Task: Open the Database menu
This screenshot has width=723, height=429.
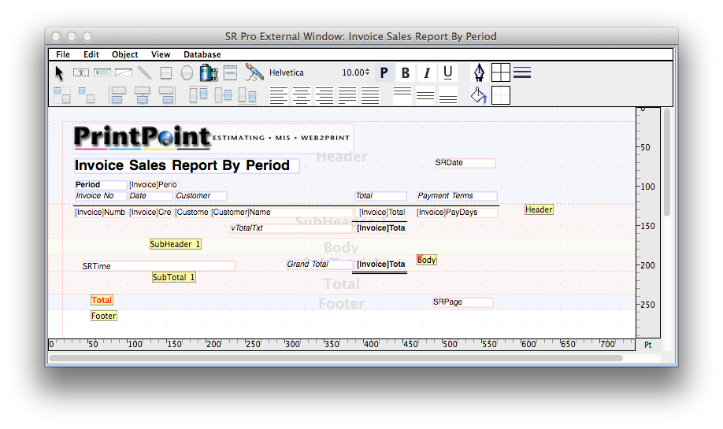Action: tap(202, 54)
